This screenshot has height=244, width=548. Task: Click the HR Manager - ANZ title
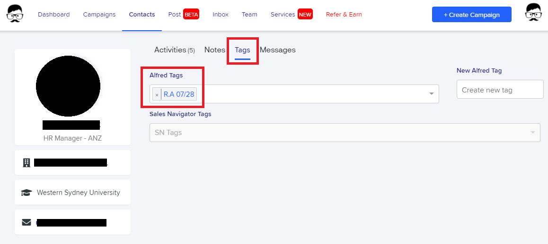[x=73, y=138]
